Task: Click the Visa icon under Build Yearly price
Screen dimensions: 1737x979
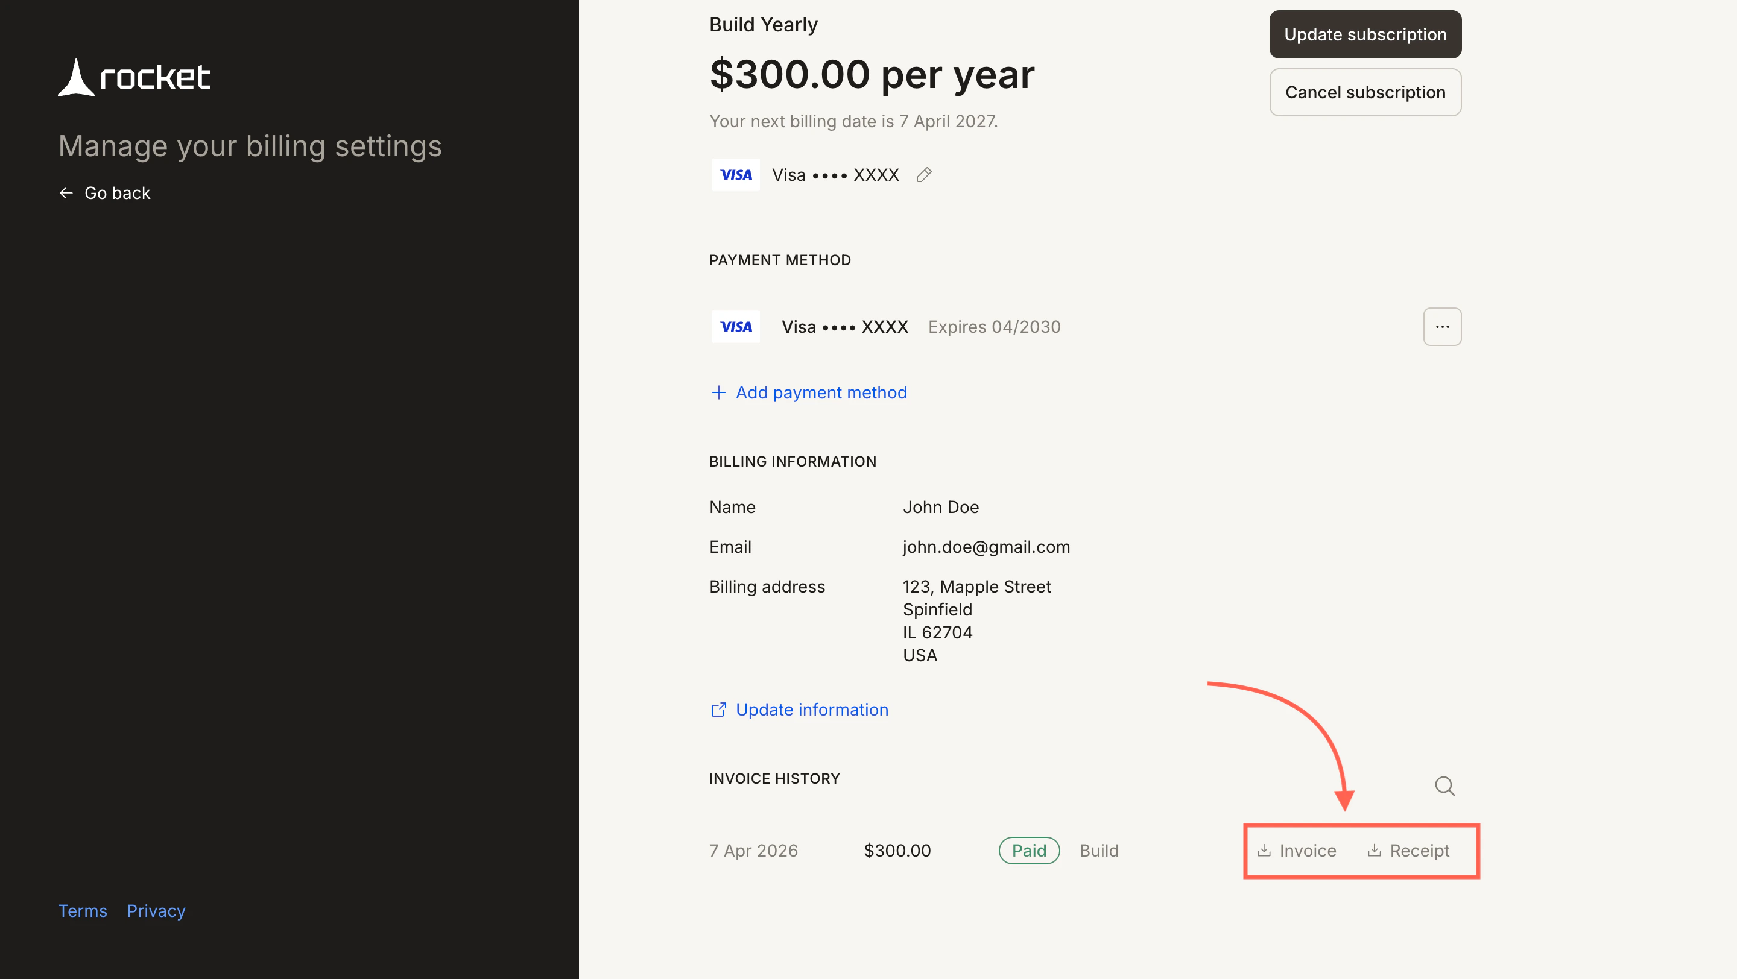Action: (736, 174)
